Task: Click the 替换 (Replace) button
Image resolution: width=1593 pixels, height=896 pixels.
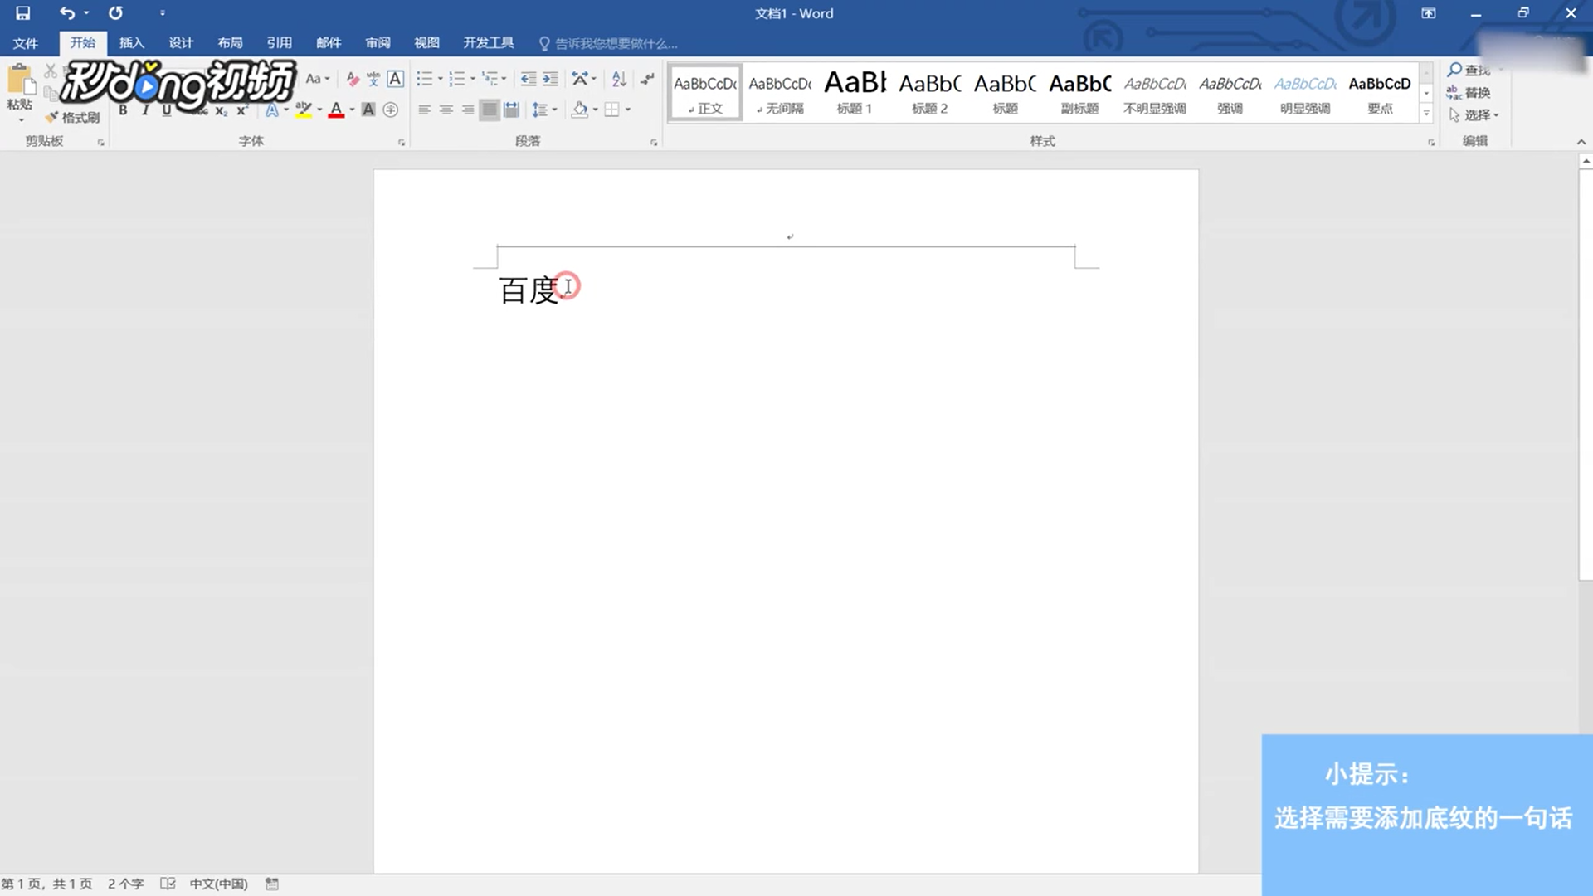Action: (x=1469, y=92)
